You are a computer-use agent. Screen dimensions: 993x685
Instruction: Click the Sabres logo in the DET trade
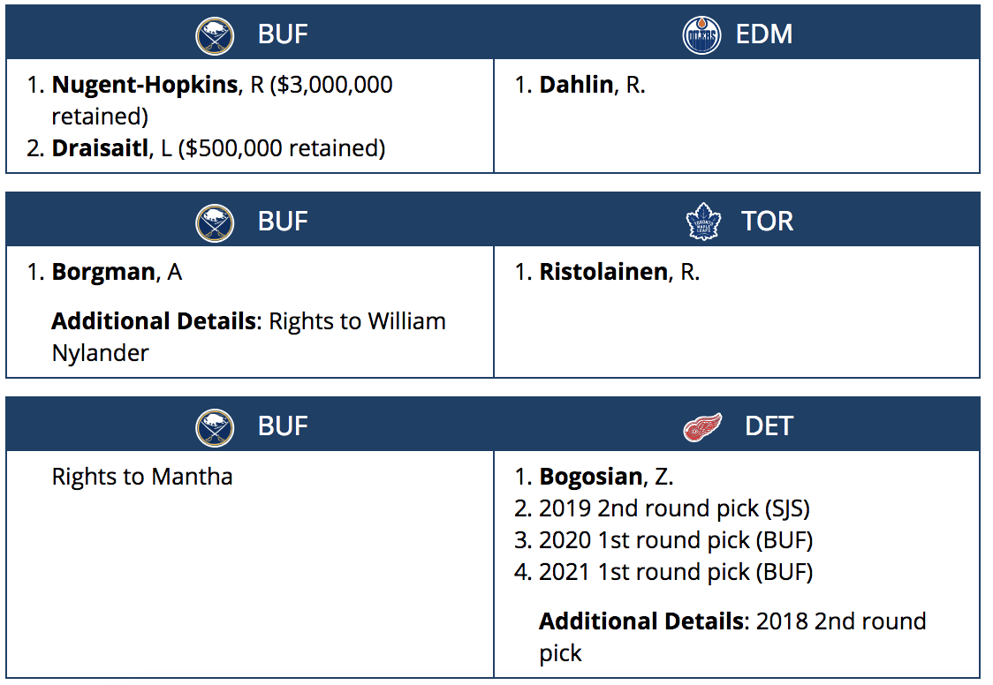click(215, 427)
